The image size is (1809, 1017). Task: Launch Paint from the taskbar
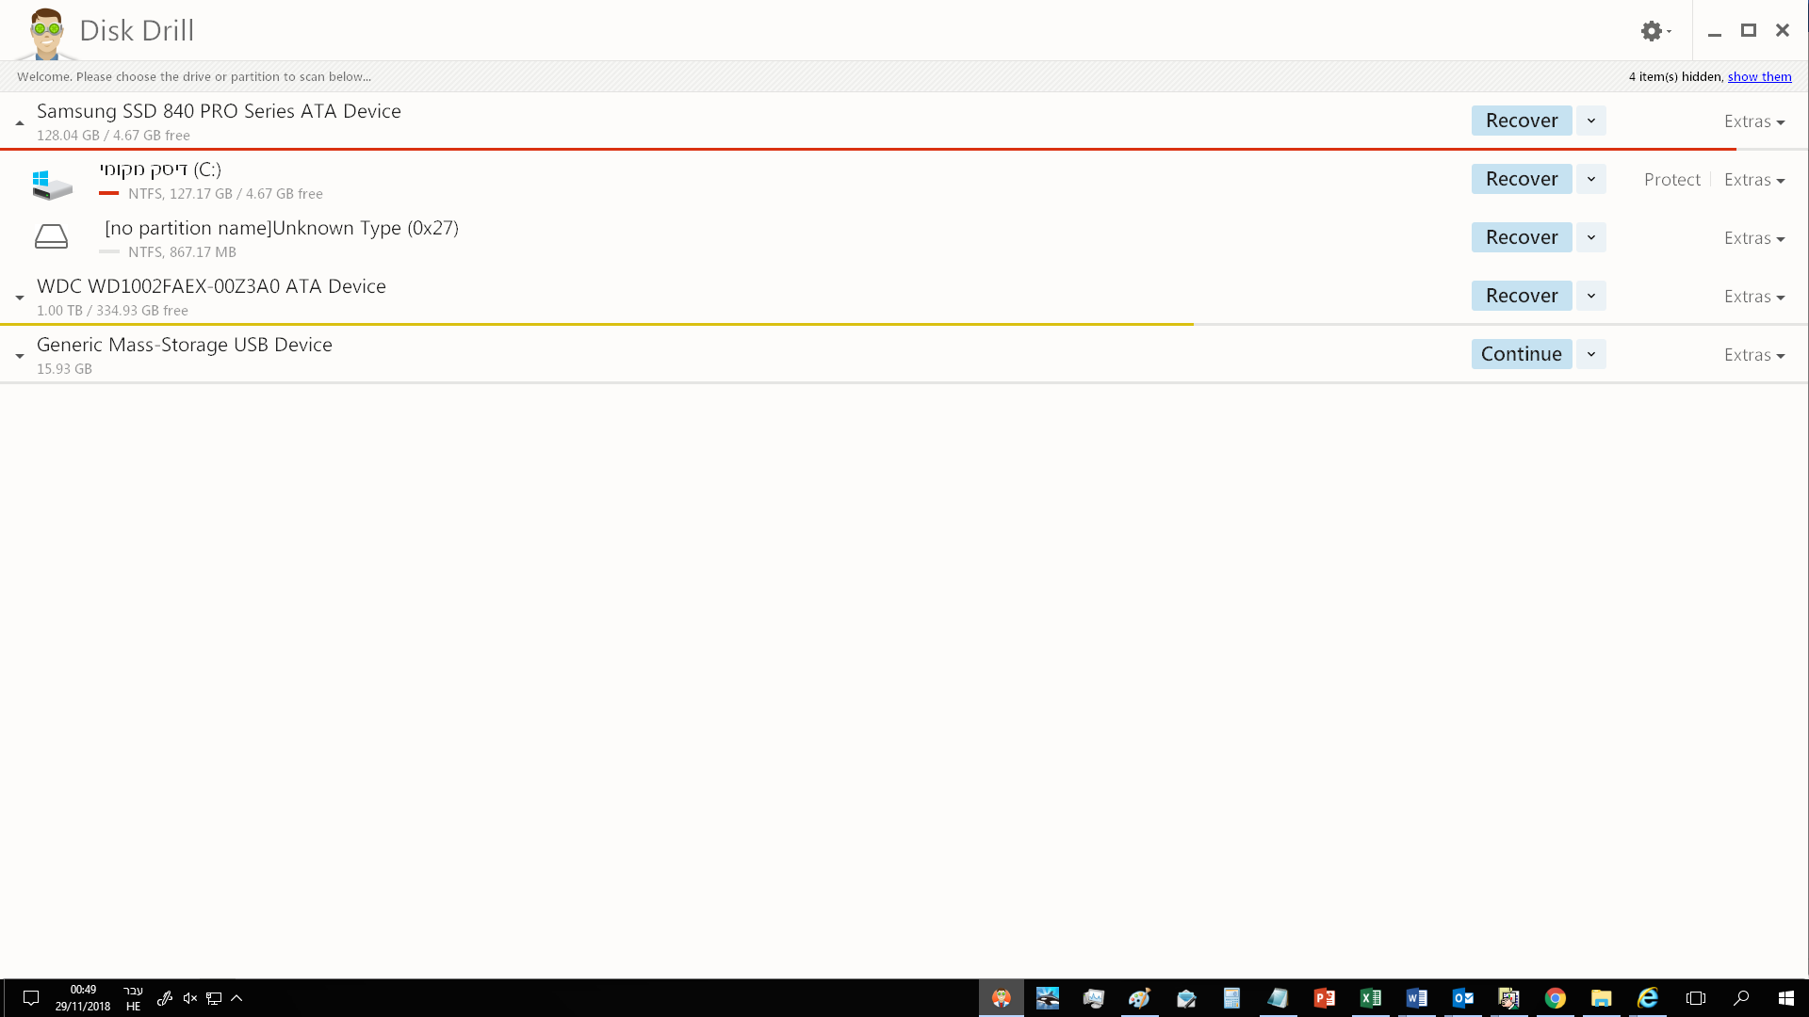[x=1140, y=998]
